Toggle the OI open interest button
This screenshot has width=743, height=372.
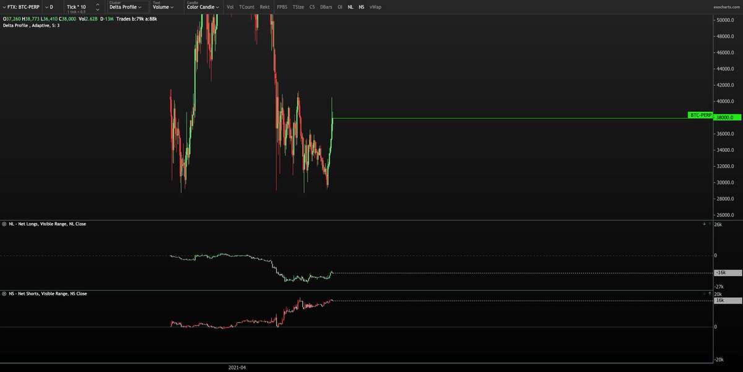pos(339,7)
